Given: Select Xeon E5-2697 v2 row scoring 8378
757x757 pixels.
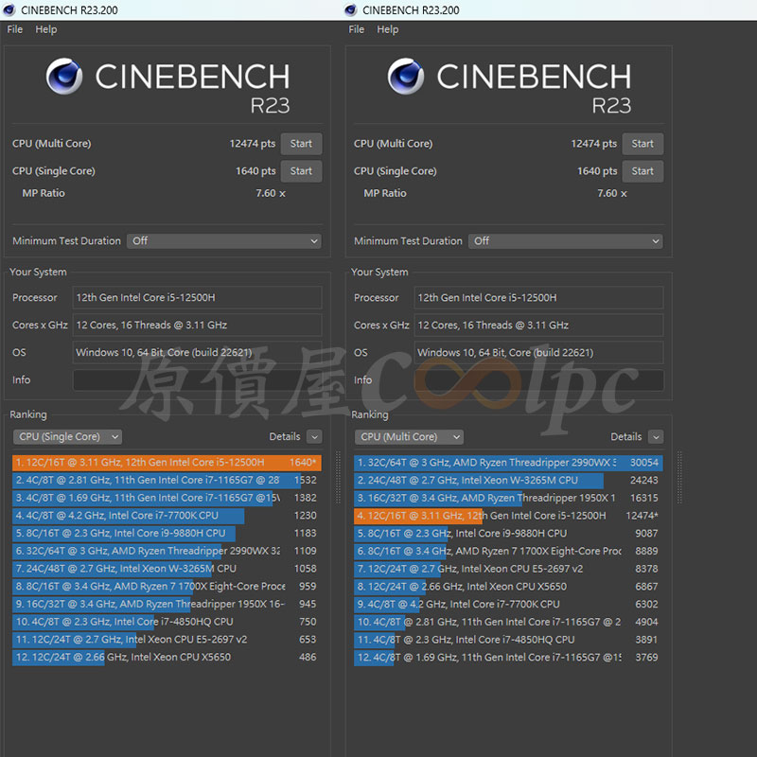Looking at the screenshot, I should click(508, 569).
